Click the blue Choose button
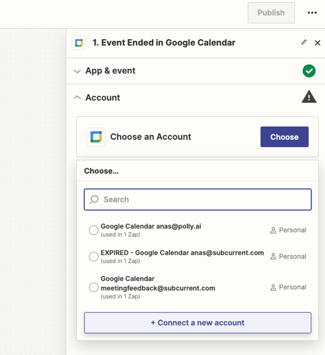325x355 pixels. (x=284, y=137)
